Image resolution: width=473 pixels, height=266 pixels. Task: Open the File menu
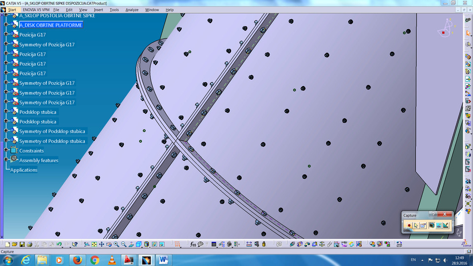point(56,10)
